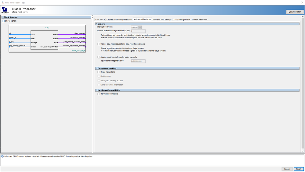Click the jtag_debug_module signal label
Image resolution: width=305 pixels, height=172 pixels.
click(x=17, y=46)
